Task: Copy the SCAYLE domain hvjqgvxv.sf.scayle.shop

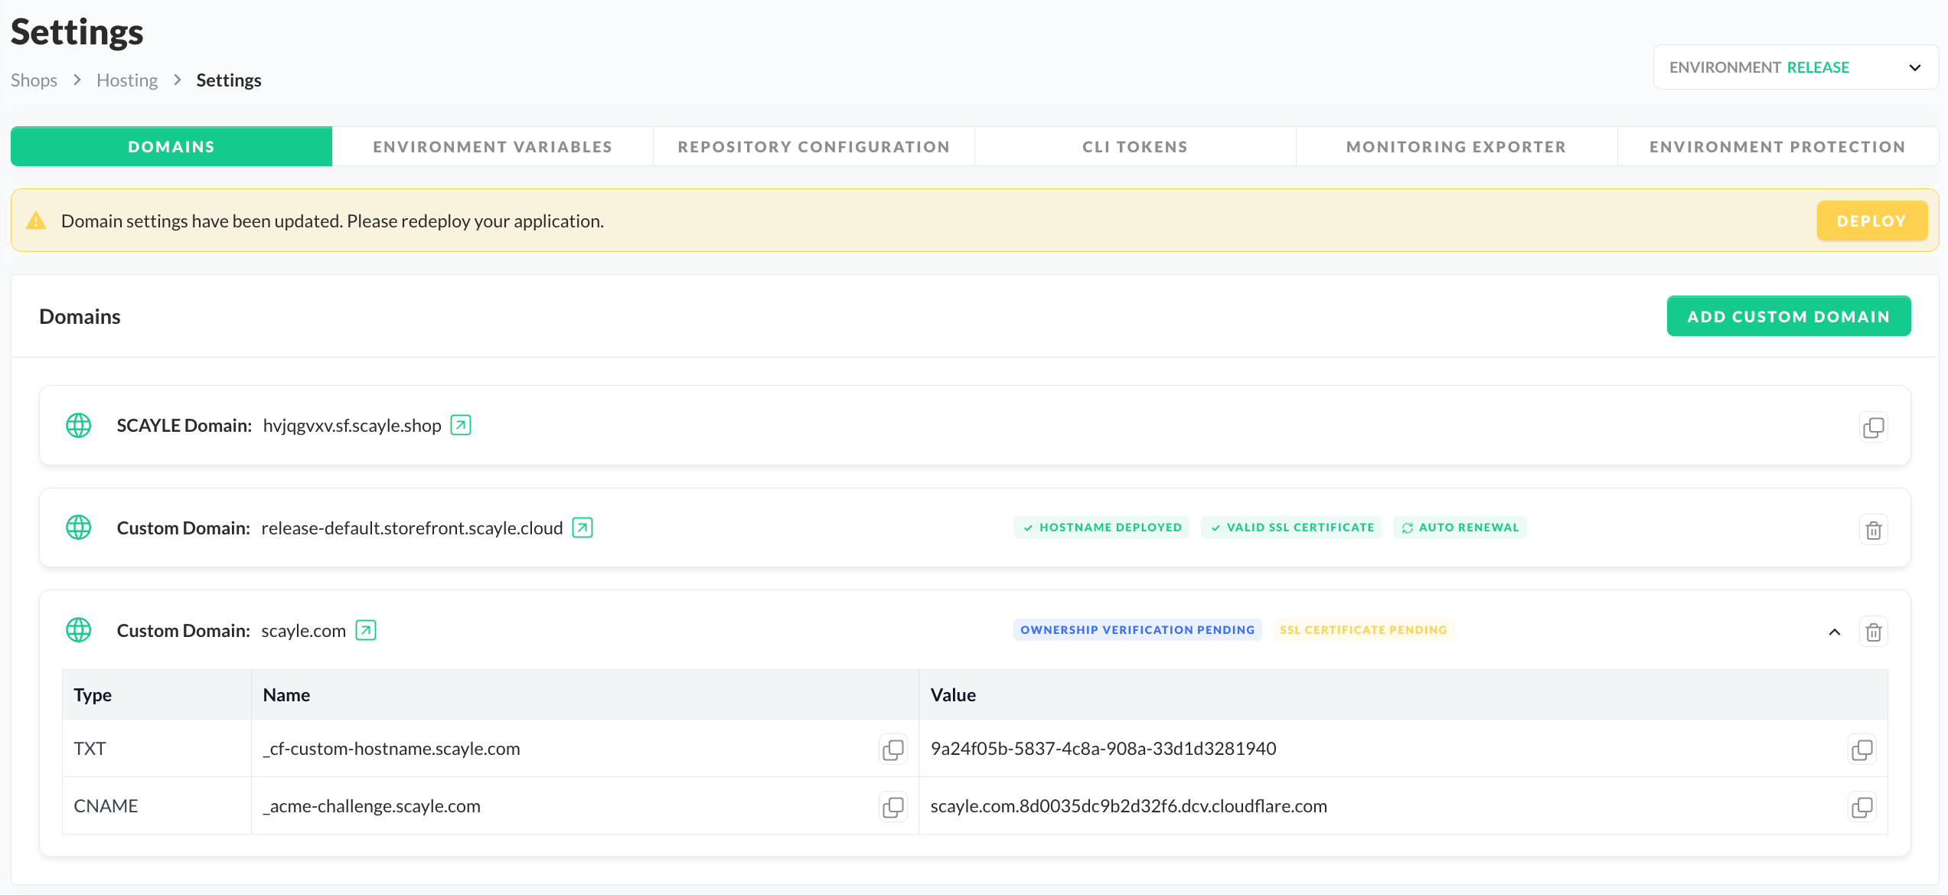Action: pos(1873,427)
